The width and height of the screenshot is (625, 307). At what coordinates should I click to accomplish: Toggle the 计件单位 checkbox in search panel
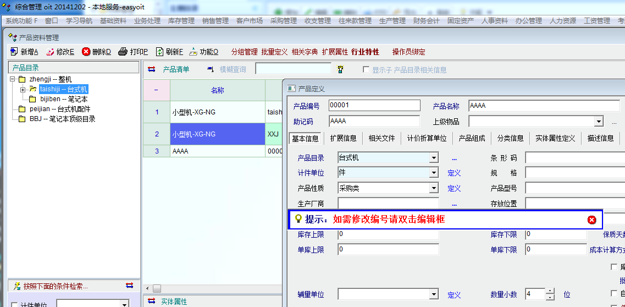tap(15, 304)
